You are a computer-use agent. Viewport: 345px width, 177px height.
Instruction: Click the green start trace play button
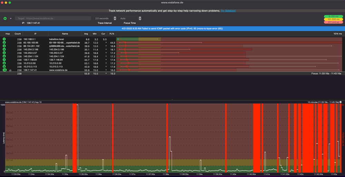(5, 19)
